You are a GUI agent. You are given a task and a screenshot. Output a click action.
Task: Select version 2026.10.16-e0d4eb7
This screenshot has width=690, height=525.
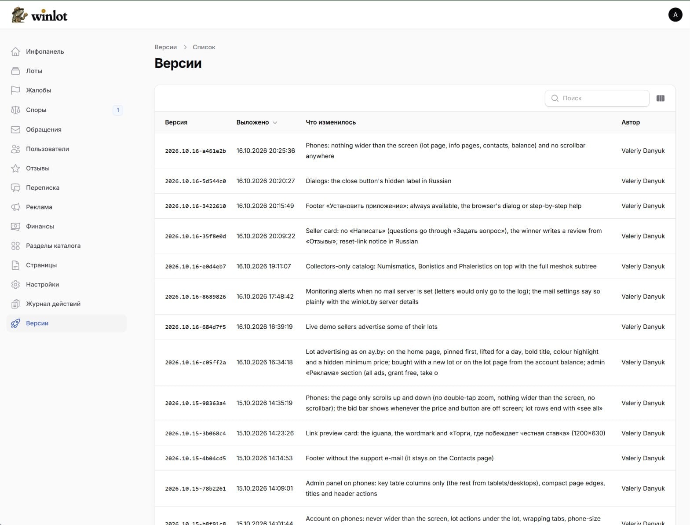click(195, 266)
